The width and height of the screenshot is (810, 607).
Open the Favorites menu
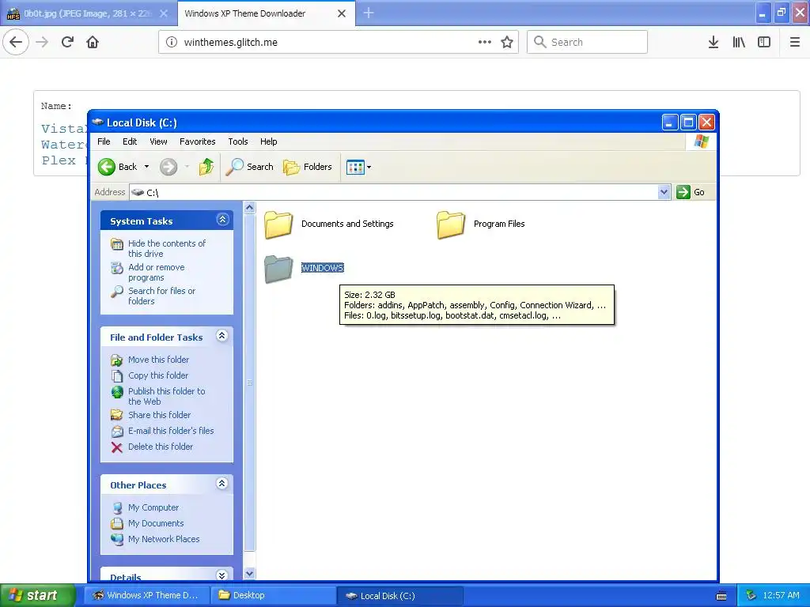pos(197,141)
